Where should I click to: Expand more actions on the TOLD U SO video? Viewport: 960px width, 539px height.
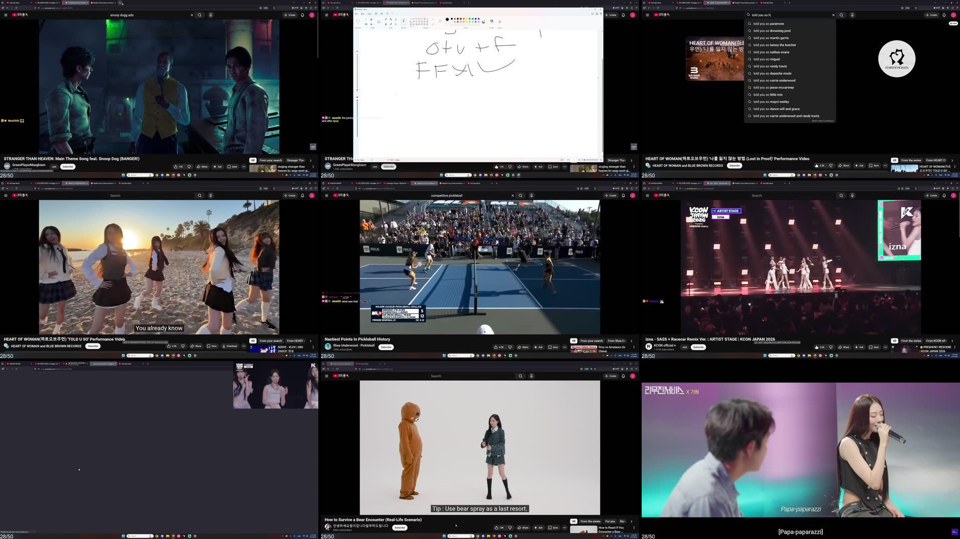pyautogui.click(x=244, y=346)
